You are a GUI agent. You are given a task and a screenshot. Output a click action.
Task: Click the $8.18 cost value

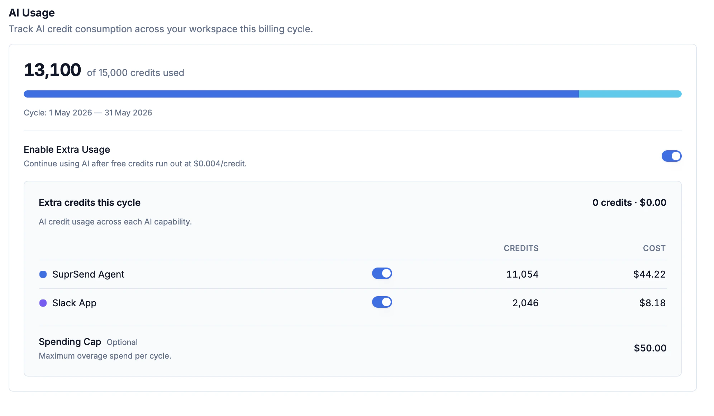[652, 303]
